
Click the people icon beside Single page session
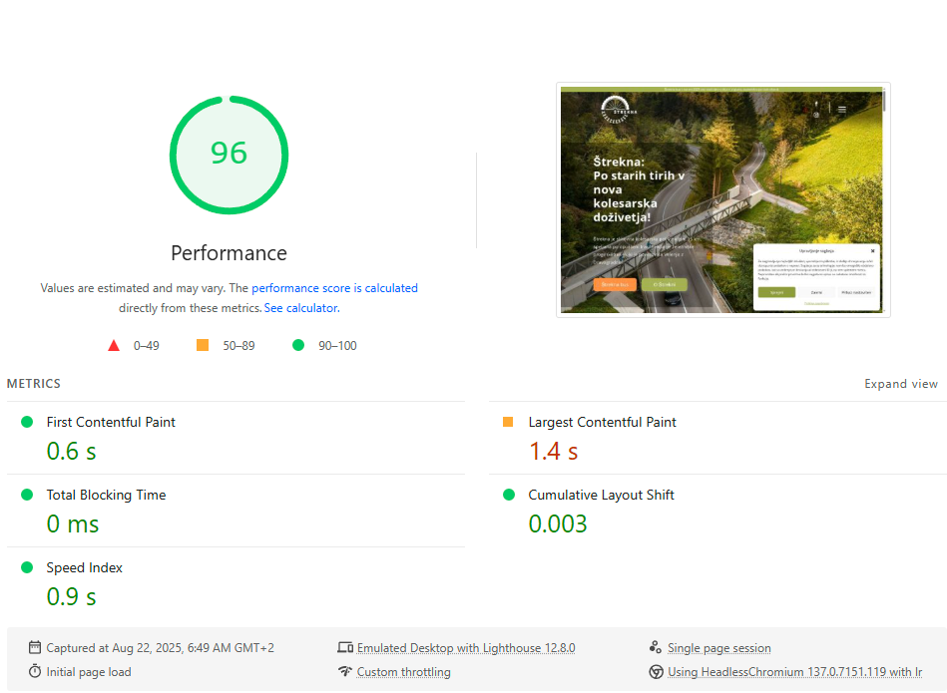(x=656, y=648)
